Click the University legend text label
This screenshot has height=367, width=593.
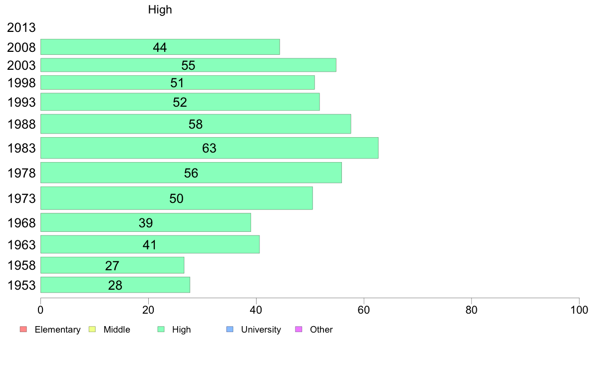pyautogui.click(x=261, y=330)
